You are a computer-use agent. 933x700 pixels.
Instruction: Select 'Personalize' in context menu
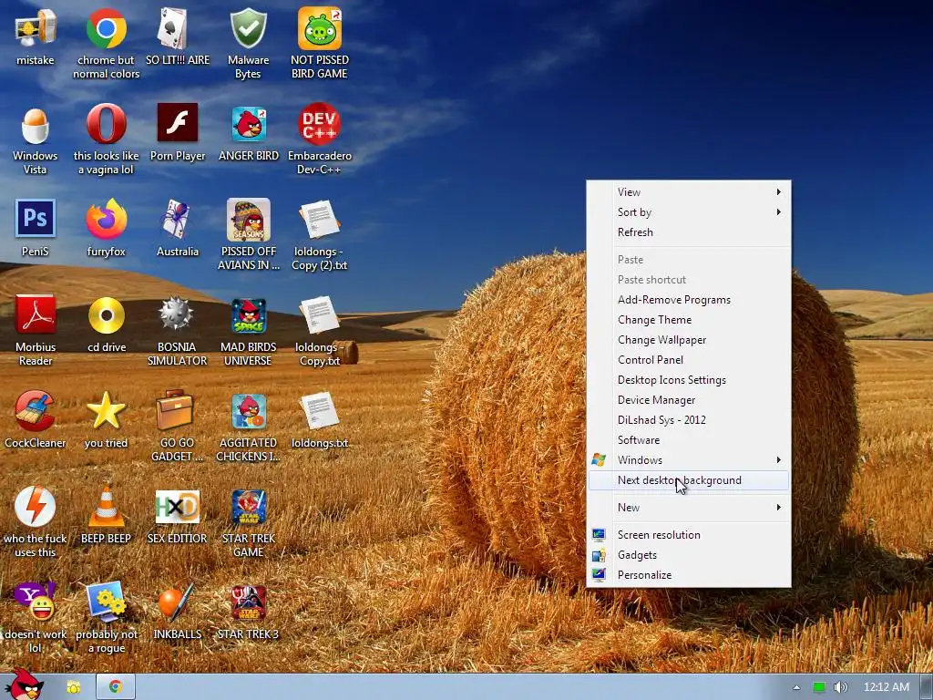[x=689, y=575]
